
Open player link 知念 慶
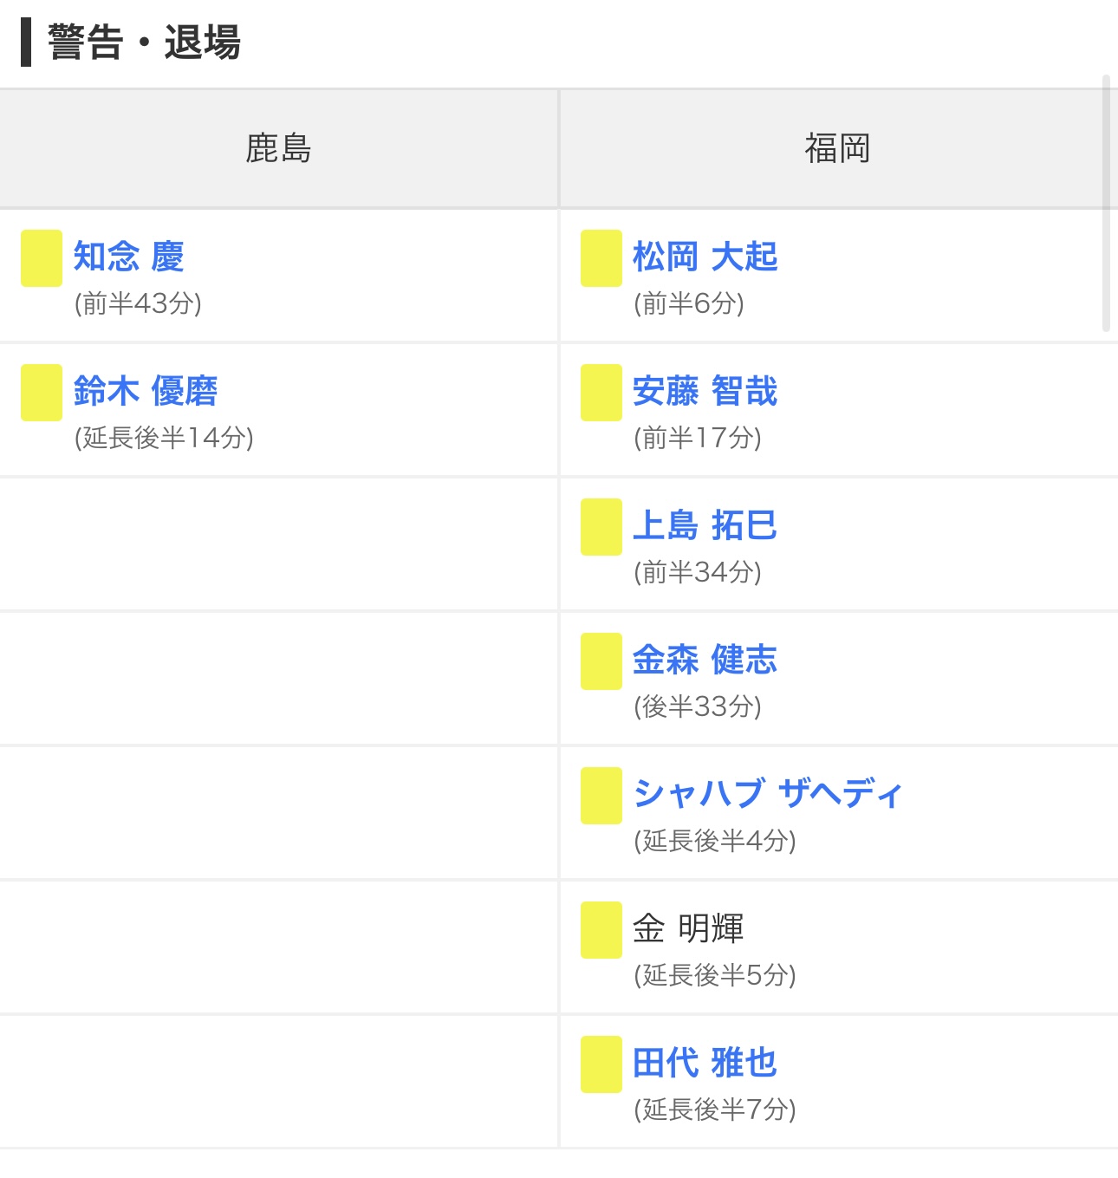128,257
